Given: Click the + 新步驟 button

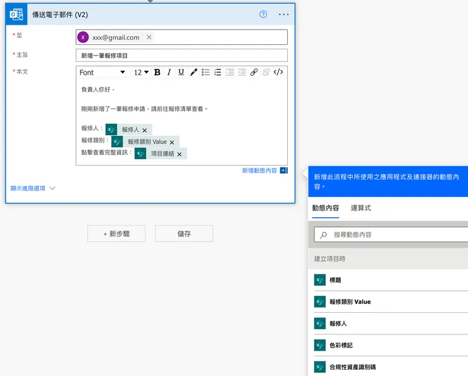Looking at the screenshot, I should pos(116,233).
